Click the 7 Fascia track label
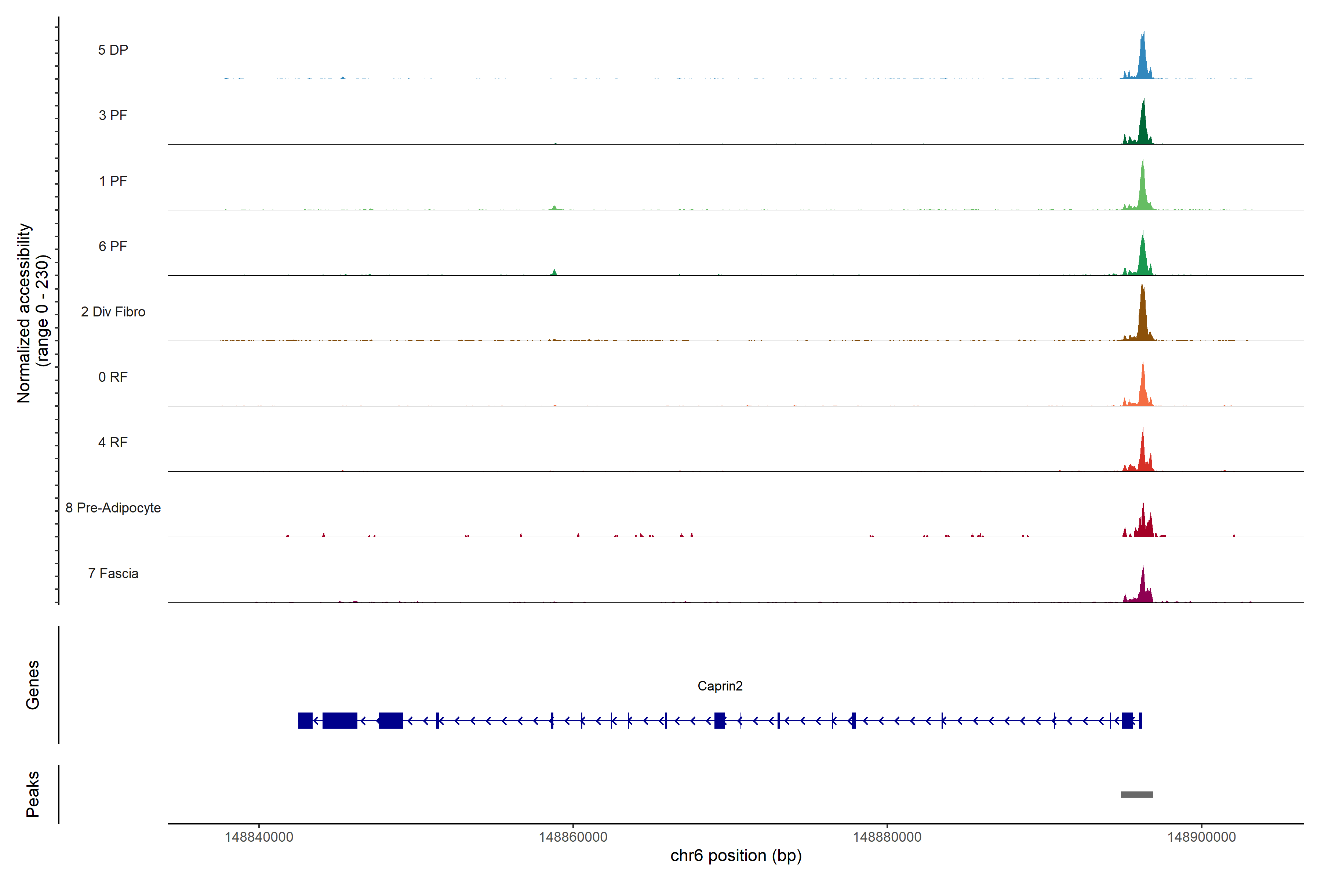 point(113,574)
